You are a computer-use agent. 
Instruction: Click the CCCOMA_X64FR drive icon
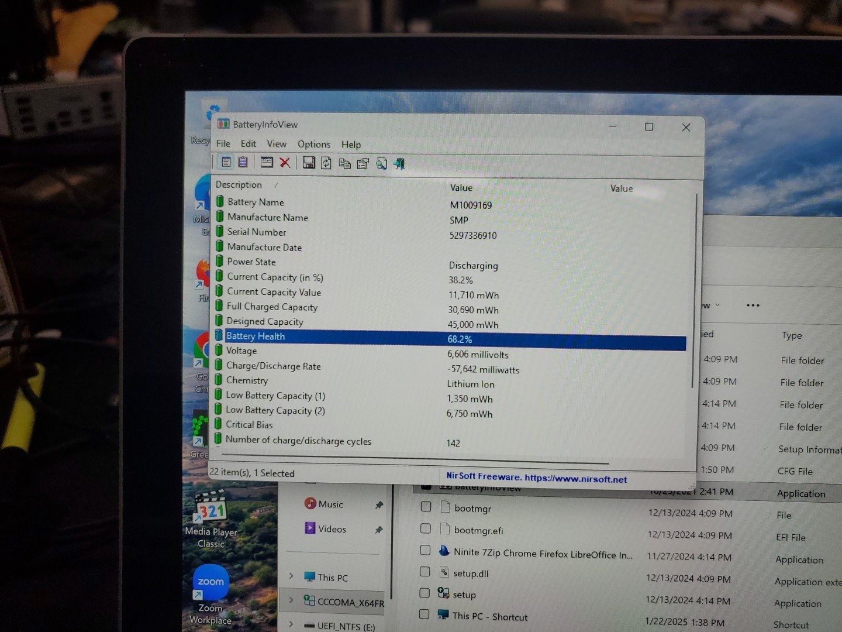tap(309, 600)
